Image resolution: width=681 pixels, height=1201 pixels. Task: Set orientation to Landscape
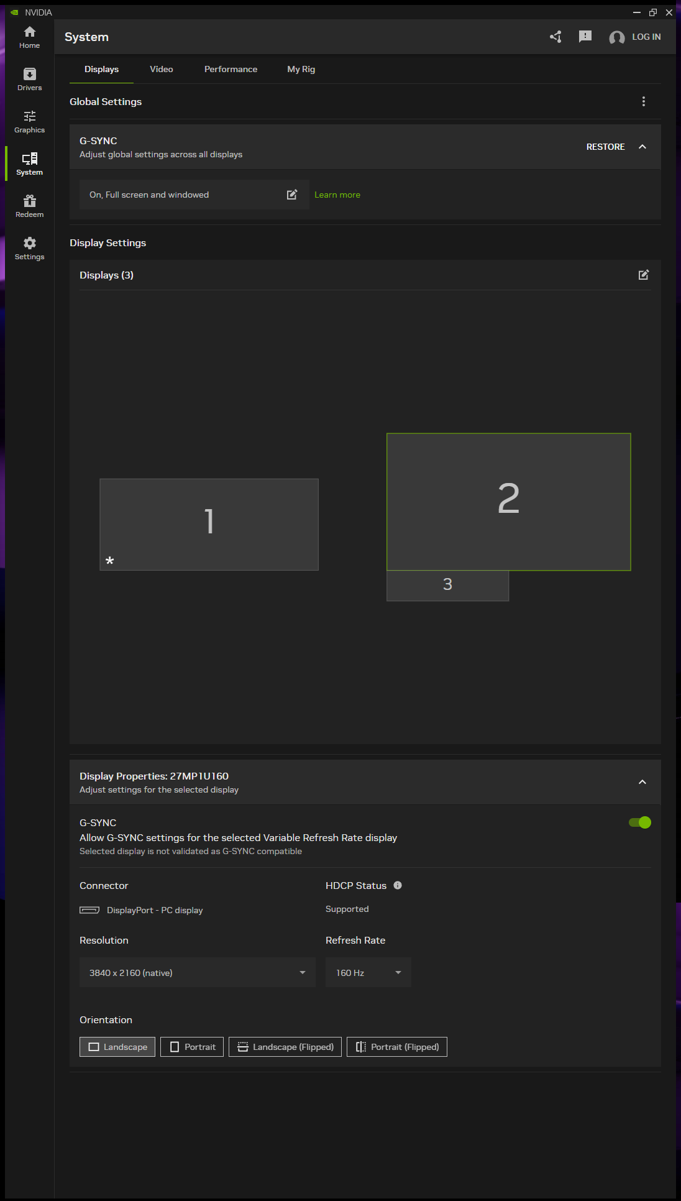[x=117, y=1047]
